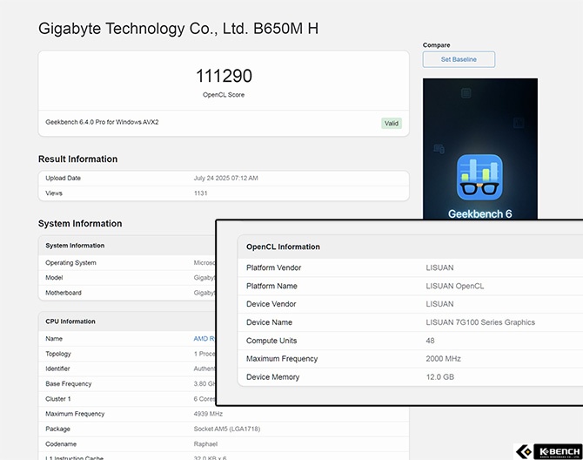Click the 'Base Frequency' row label

click(x=69, y=383)
